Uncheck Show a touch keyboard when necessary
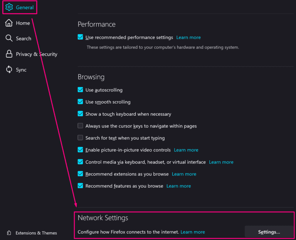Screen dimensions: 296x240 [81, 114]
